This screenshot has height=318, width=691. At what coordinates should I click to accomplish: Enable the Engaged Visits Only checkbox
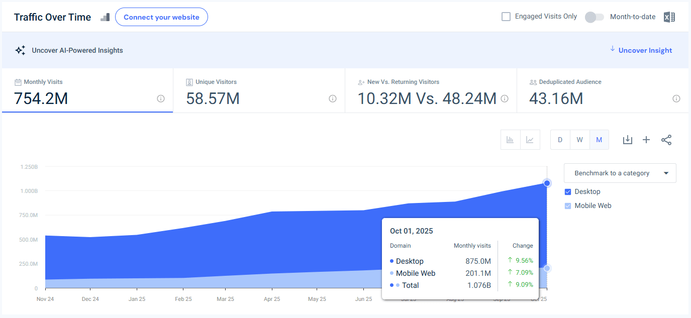pyautogui.click(x=506, y=16)
